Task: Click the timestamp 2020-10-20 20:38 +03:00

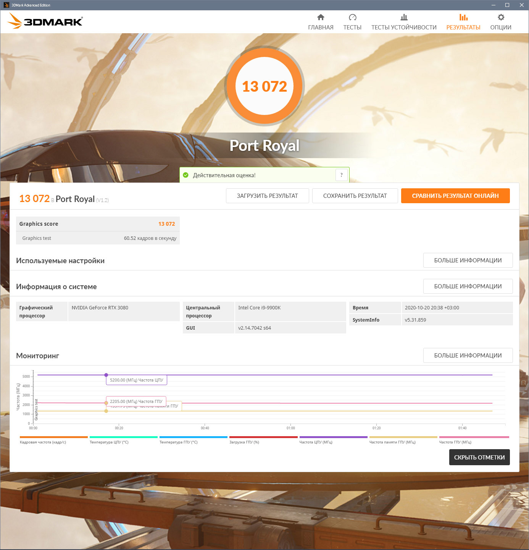Action: (x=432, y=307)
